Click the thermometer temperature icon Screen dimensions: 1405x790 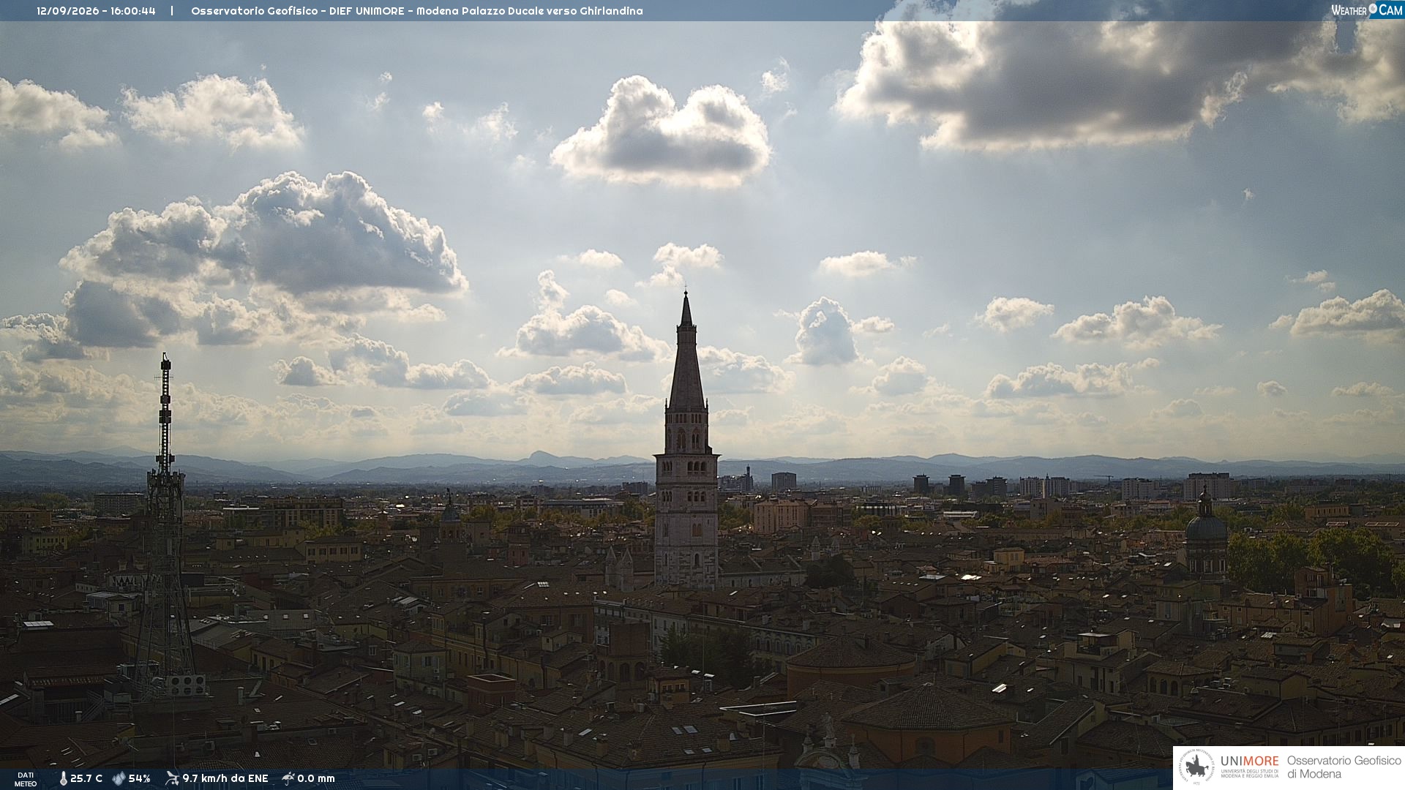63,779
